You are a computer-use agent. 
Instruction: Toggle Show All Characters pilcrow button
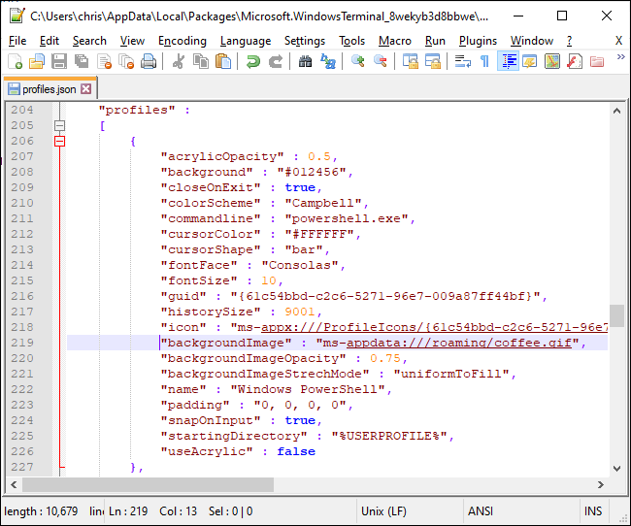click(484, 61)
